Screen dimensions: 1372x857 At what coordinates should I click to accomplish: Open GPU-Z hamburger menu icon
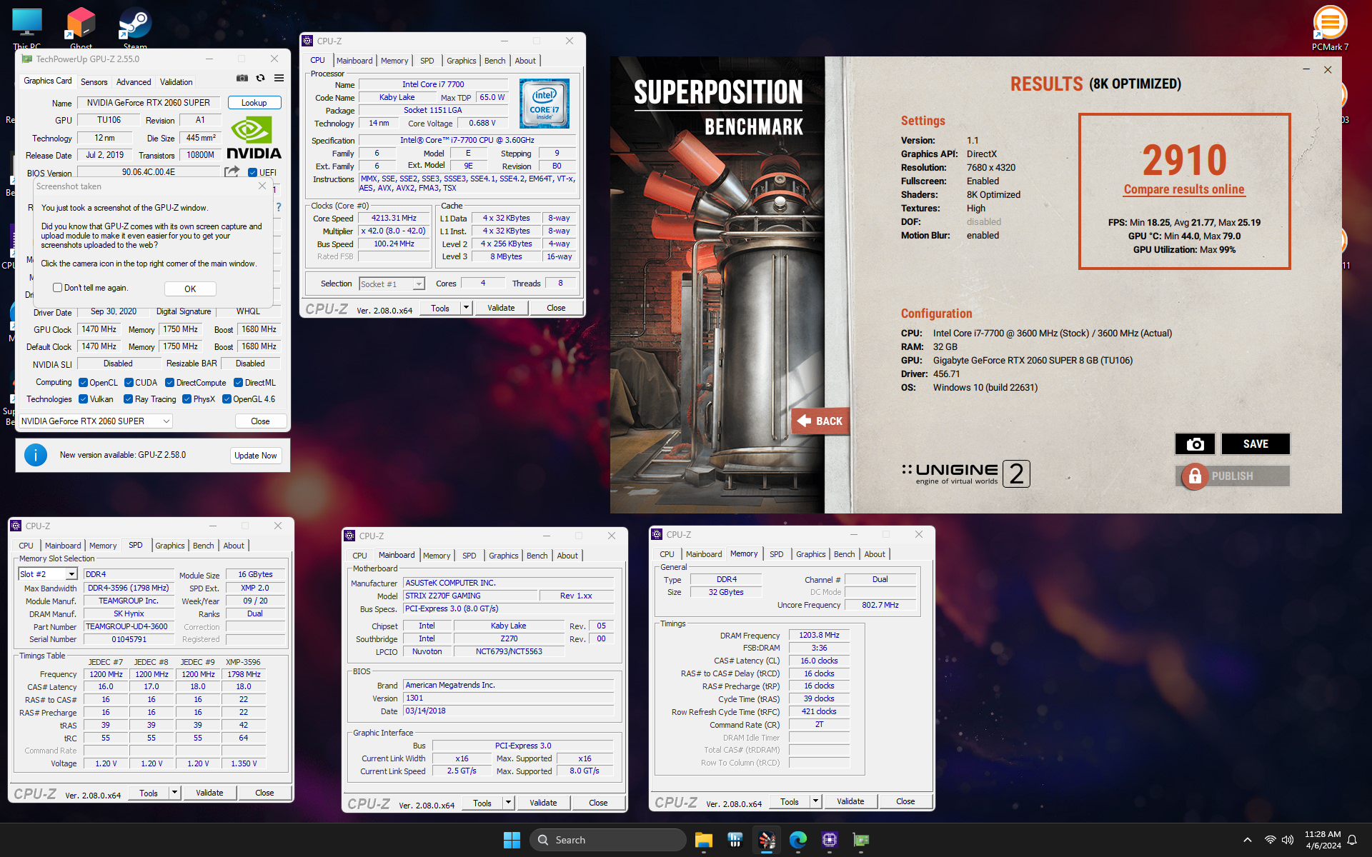click(x=279, y=78)
